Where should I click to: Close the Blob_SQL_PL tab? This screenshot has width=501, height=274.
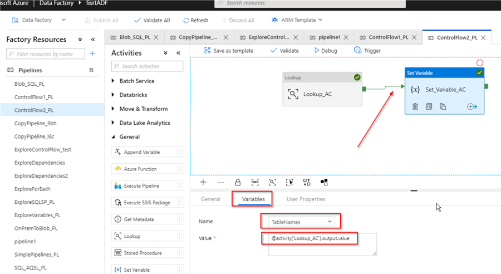point(156,37)
